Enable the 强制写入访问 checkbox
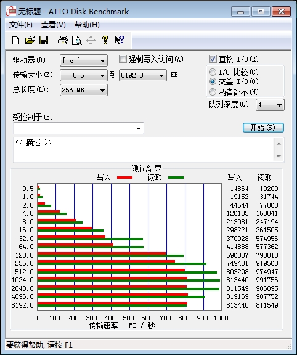Viewport: 297px width, 355px height. pyautogui.click(x=123, y=59)
